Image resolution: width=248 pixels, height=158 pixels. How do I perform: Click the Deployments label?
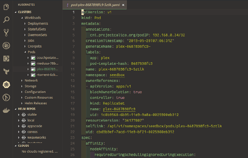(38, 23)
